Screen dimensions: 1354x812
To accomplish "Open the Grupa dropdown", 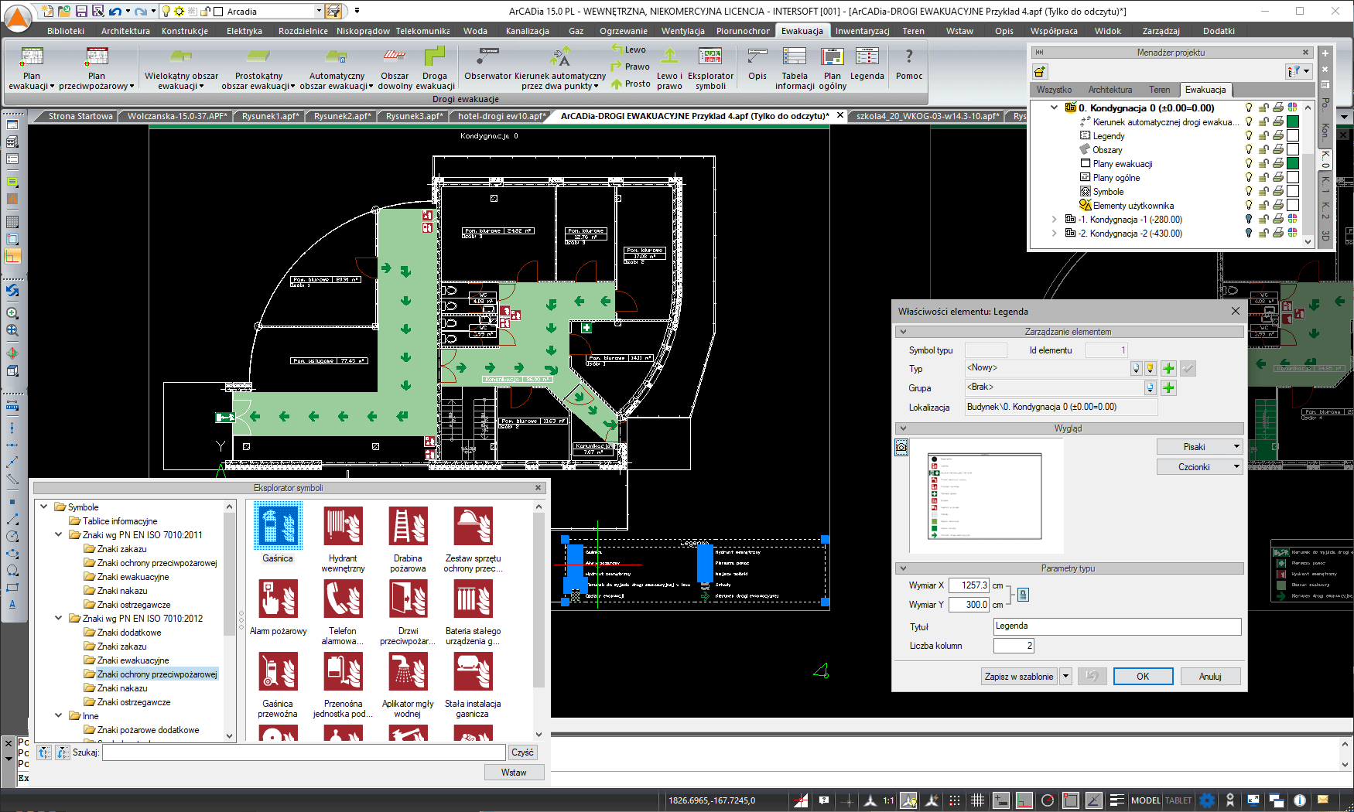I will (x=1151, y=387).
